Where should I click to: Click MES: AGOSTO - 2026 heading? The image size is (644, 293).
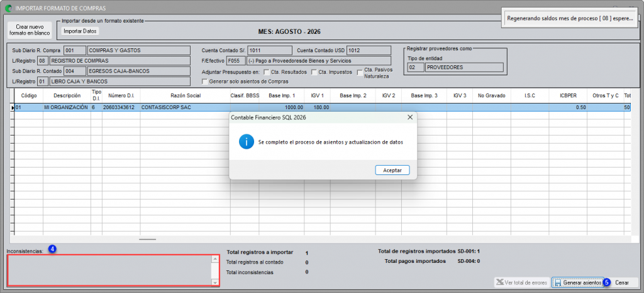pyautogui.click(x=289, y=31)
